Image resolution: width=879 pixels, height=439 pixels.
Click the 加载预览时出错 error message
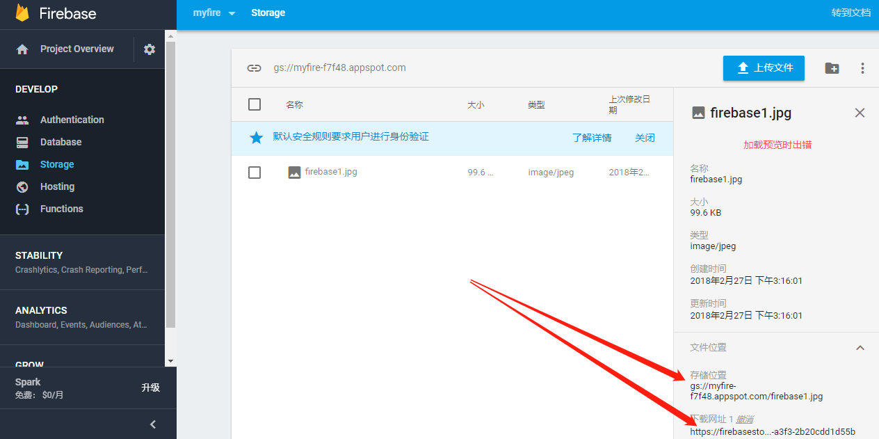point(777,145)
